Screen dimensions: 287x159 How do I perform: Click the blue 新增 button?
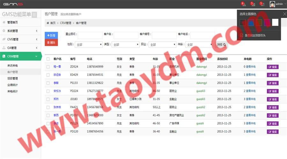(x=51, y=35)
